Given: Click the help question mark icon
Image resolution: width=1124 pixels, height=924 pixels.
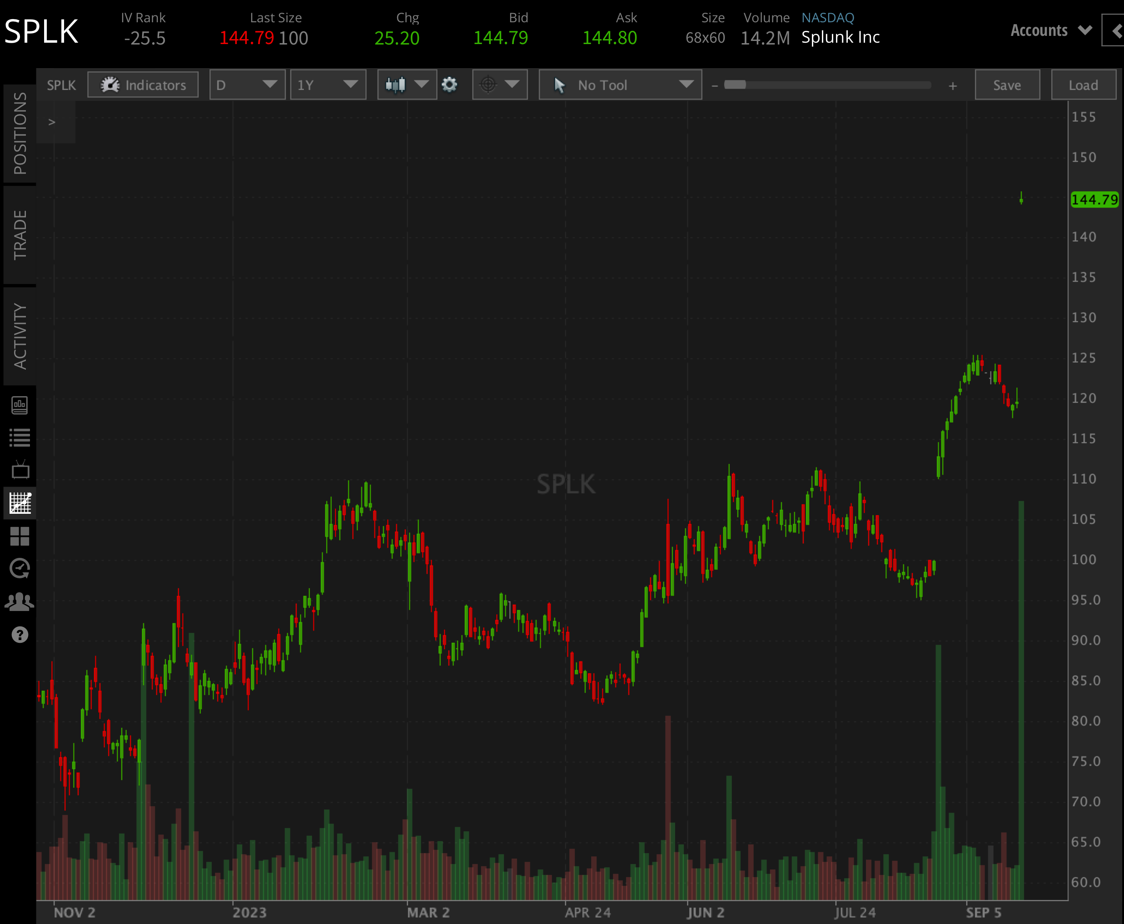Looking at the screenshot, I should click(x=20, y=635).
